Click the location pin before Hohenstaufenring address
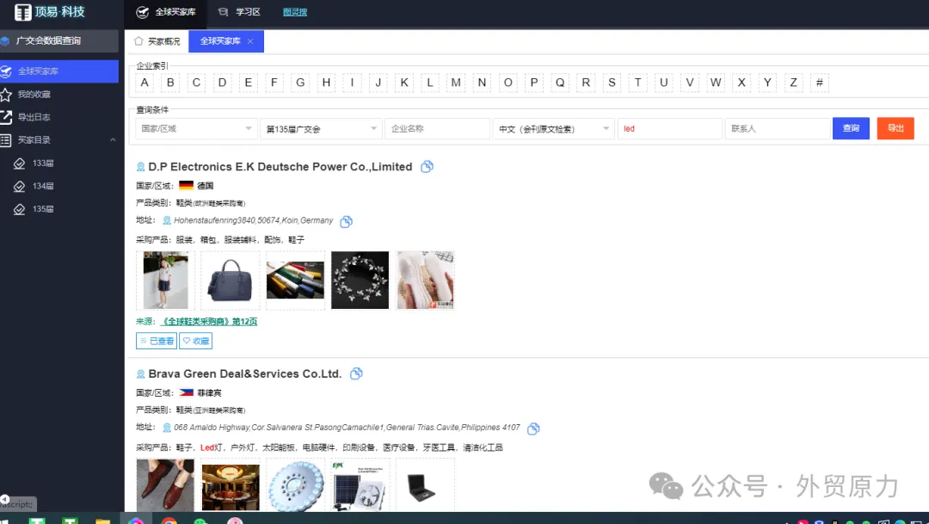 (x=167, y=220)
